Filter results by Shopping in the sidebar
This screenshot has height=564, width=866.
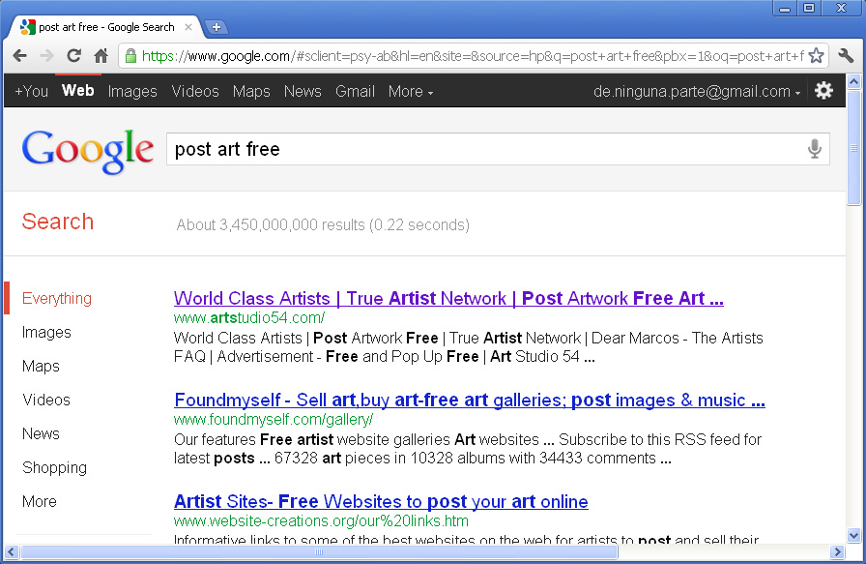click(x=55, y=468)
